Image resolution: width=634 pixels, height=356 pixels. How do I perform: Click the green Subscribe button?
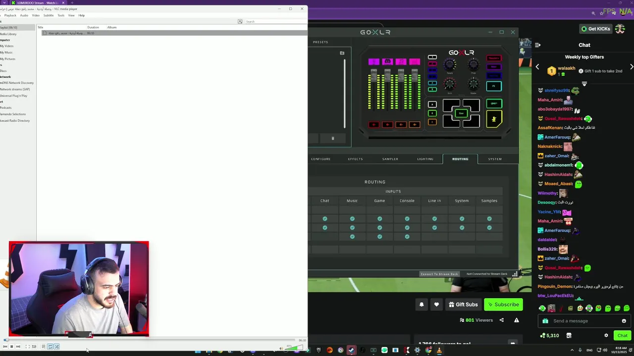[x=503, y=305]
